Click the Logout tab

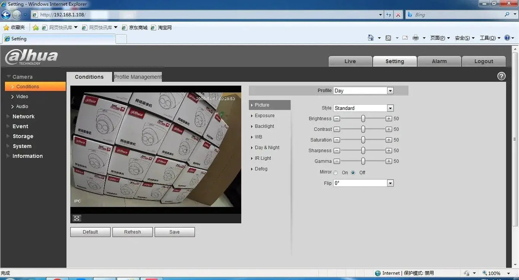[484, 61]
